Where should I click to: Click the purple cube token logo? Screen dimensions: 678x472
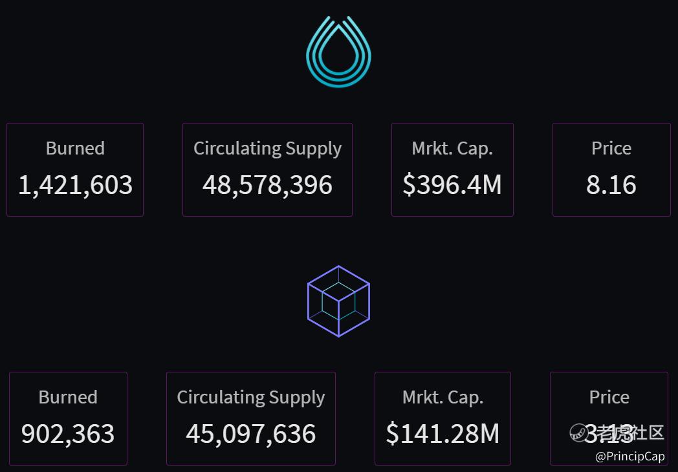coord(338,301)
